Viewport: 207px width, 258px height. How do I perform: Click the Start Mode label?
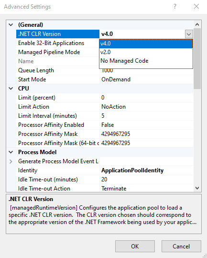click(32, 79)
